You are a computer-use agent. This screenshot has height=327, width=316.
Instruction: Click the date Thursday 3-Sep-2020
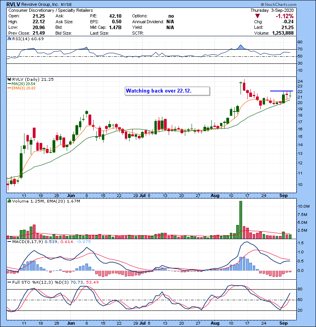click(x=272, y=10)
